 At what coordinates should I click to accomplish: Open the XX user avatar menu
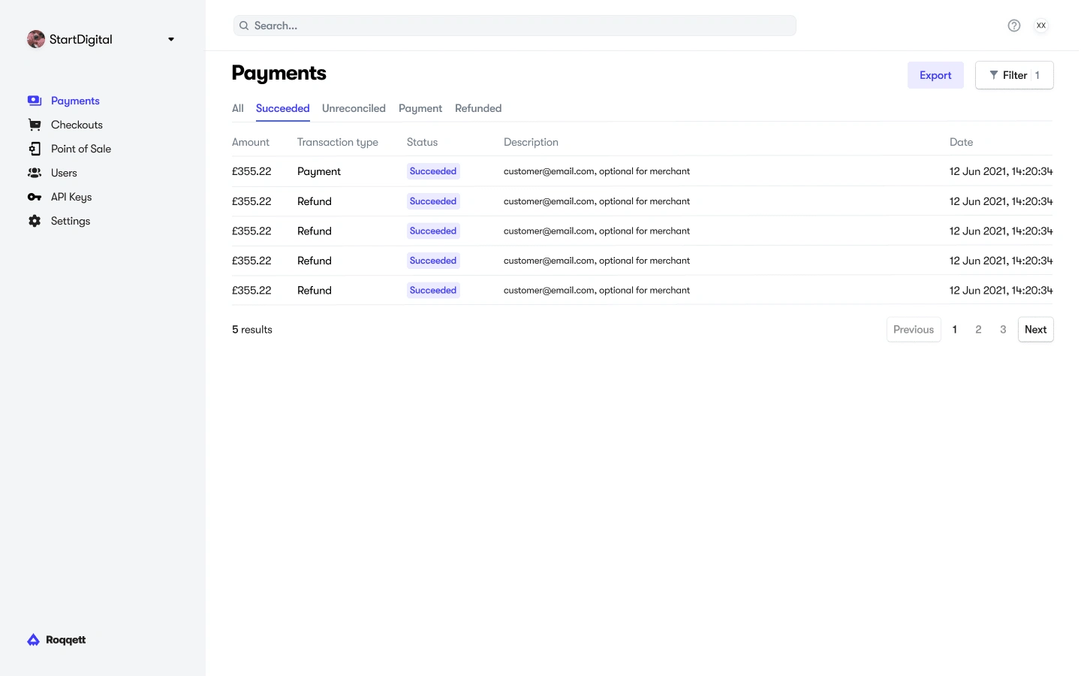click(1041, 26)
